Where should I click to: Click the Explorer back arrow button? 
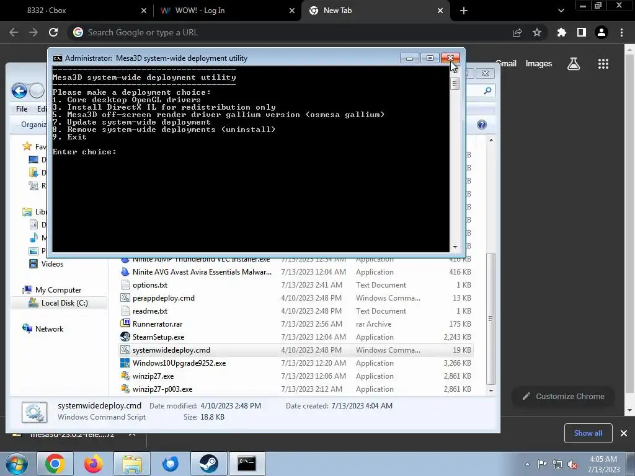click(x=19, y=90)
